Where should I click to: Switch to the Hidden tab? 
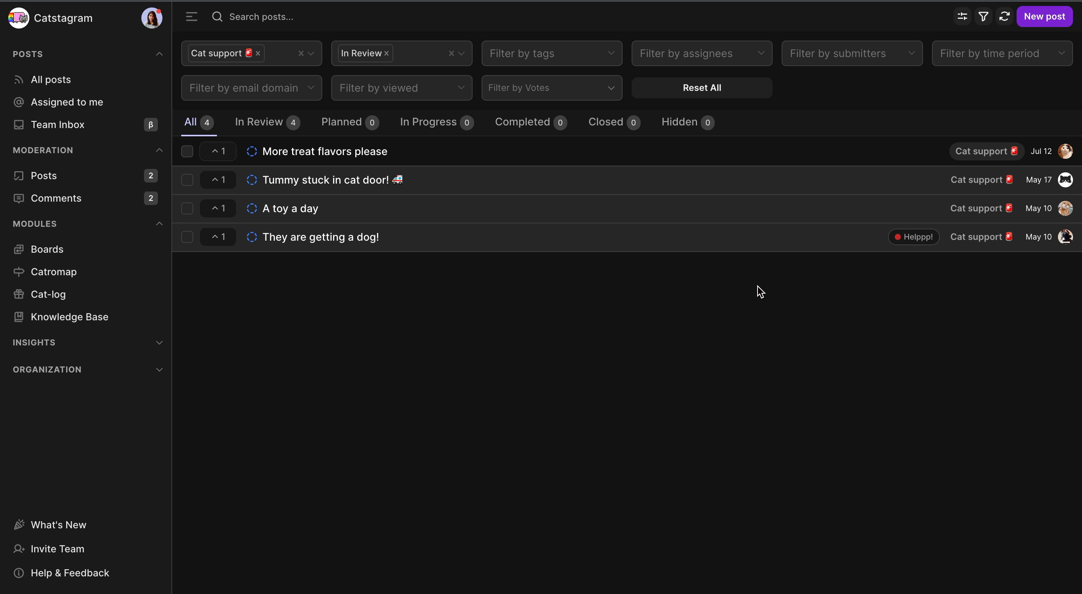688,122
